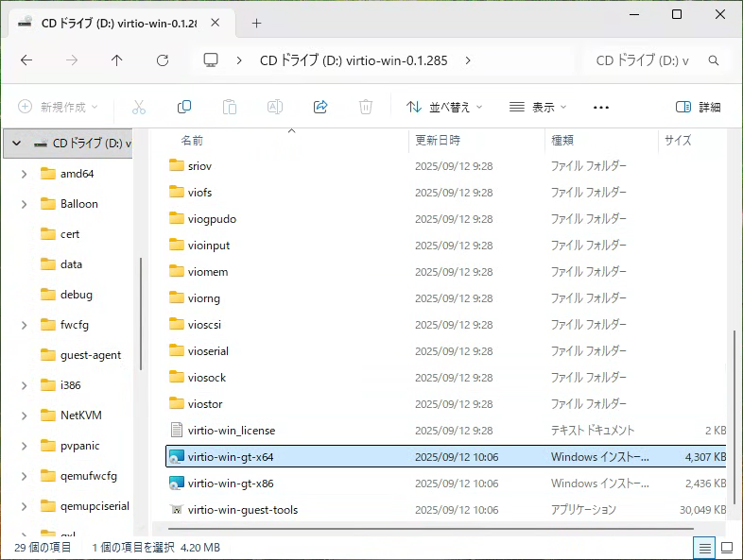
Task: Select the viofs folder icon
Action: point(176,193)
